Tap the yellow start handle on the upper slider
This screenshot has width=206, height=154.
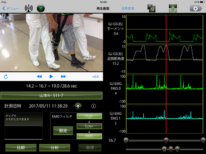[126, 140]
